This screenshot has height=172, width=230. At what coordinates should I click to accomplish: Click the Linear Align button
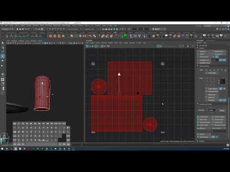pyautogui.click(x=212, y=73)
